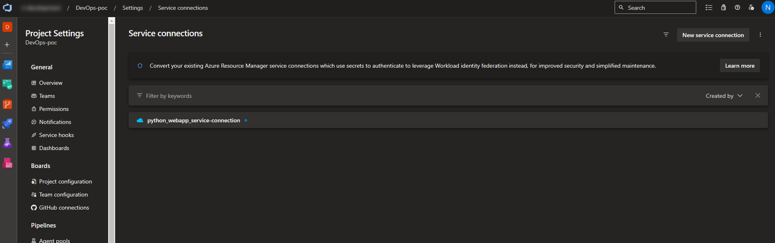The width and height of the screenshot is (775, 243).
Task: Open the Test-checked Boards green icon
Action: click(x=7, y=84)
